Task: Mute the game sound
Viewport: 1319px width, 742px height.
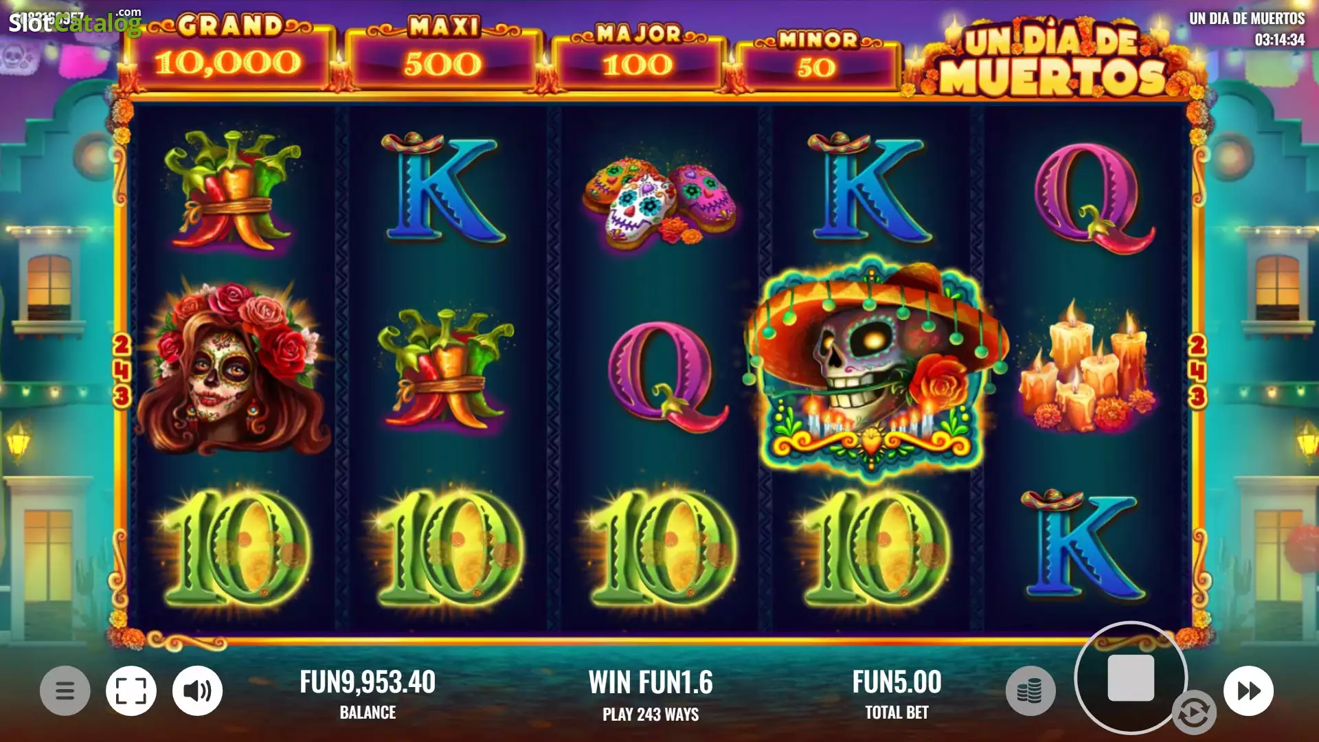Action: pos(197,690)
